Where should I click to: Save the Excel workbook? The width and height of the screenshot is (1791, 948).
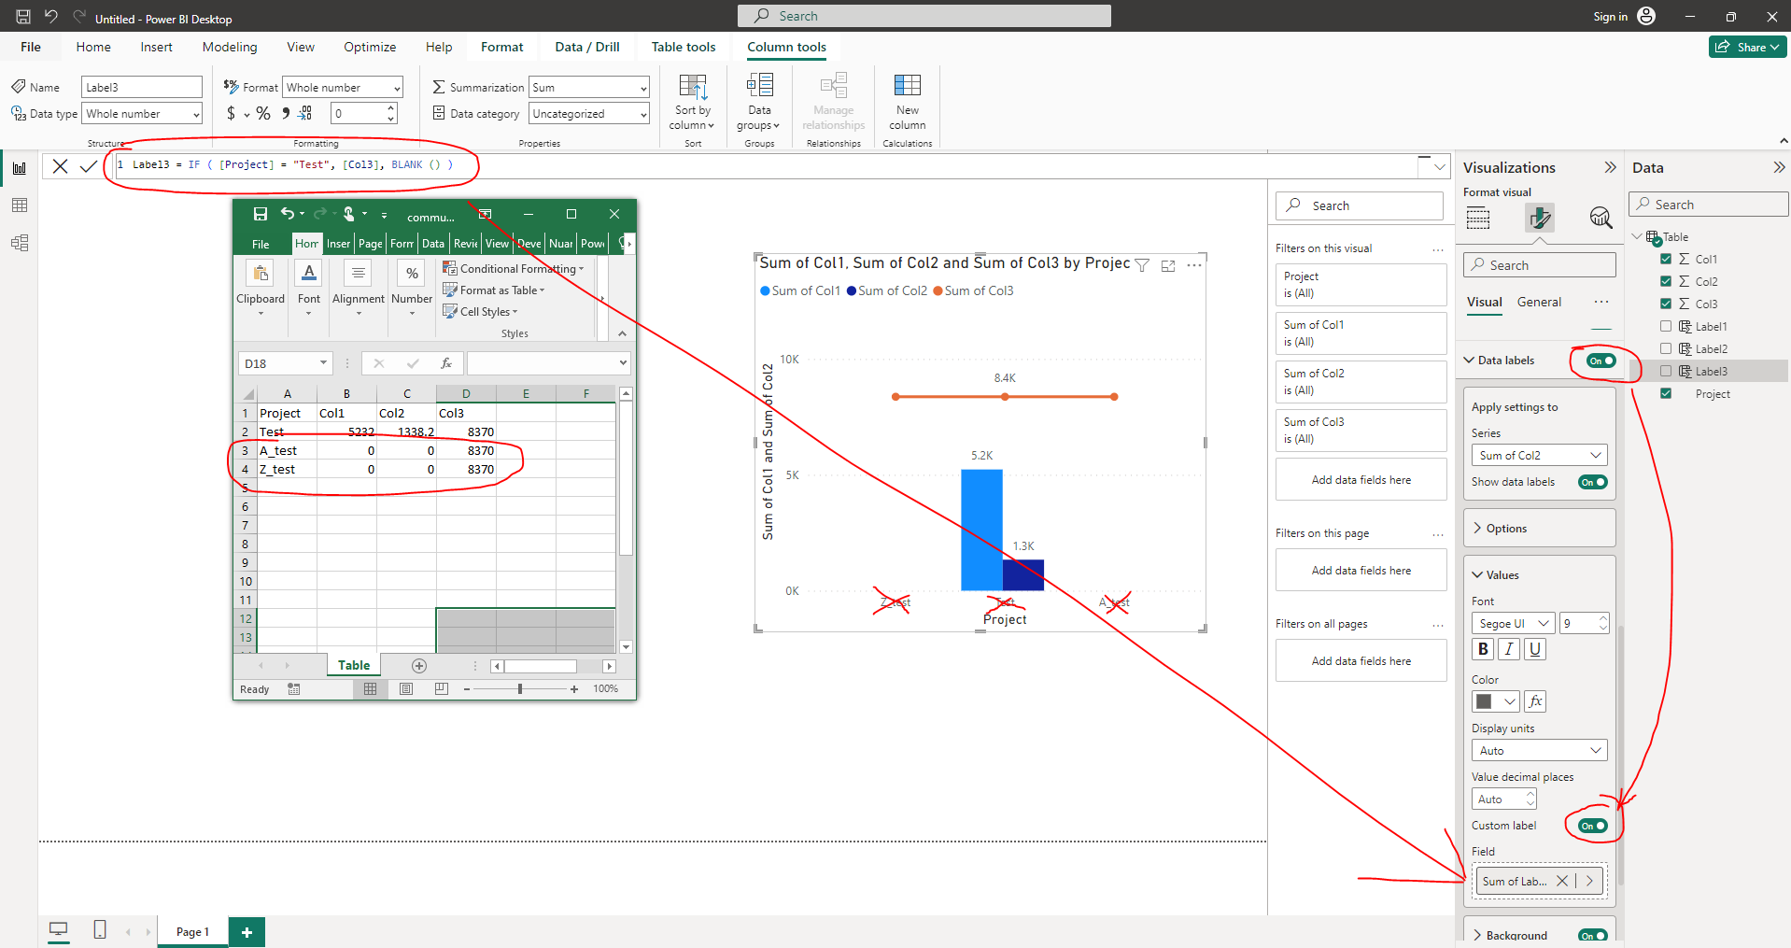coord(261,214)
